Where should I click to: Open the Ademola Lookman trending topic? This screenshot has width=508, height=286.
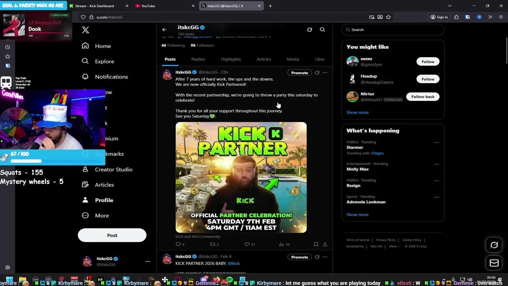(366, 202)
